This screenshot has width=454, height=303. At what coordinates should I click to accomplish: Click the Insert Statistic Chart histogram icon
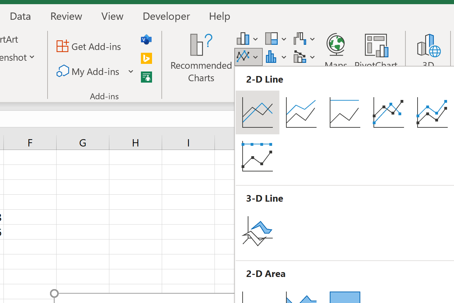[271, 57]
